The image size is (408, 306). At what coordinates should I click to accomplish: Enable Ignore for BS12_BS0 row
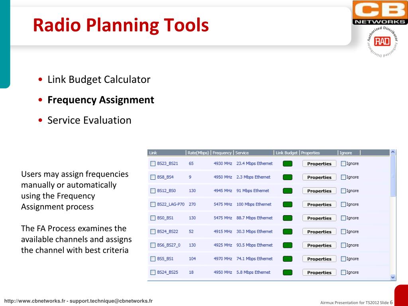point(343,191)
